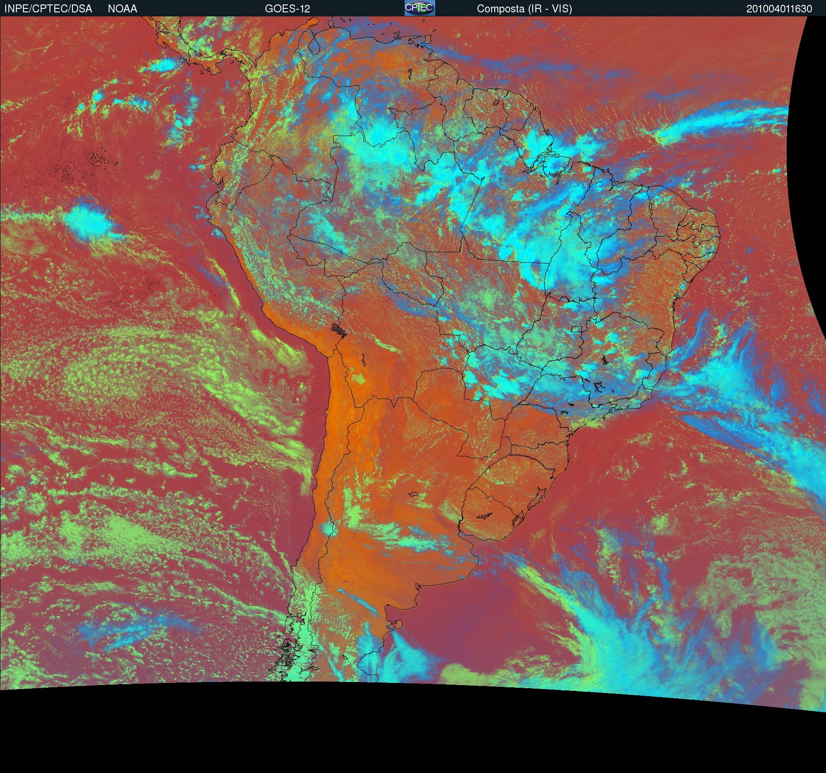Click the 'GOES-12' satellite label

(x=288, y=9)
